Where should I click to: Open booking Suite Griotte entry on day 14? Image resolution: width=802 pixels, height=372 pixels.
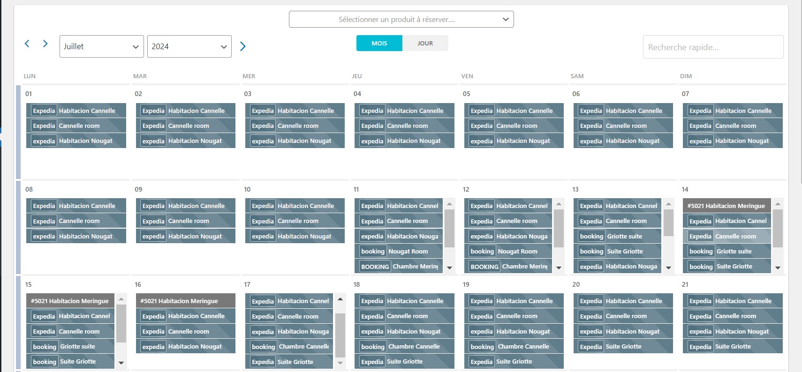click(727, 266)
